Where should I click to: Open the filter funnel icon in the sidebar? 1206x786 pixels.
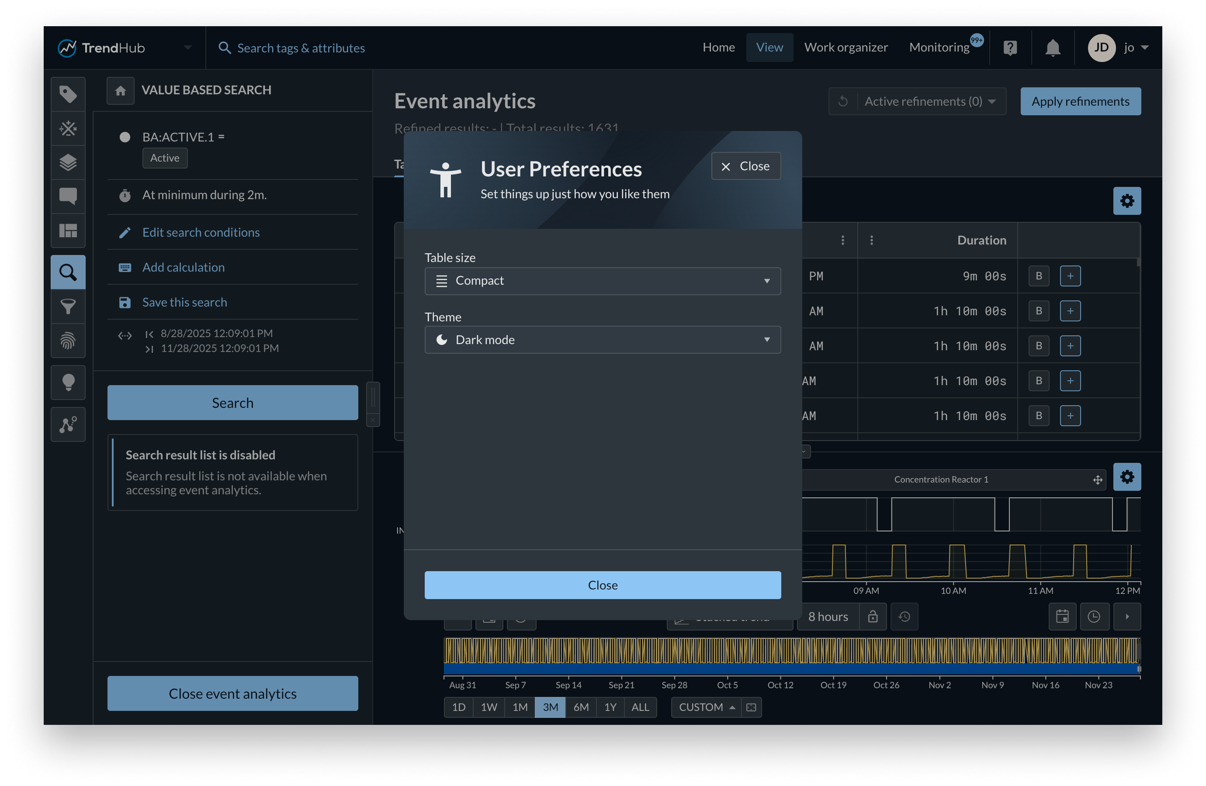click(x=68, y=307)
